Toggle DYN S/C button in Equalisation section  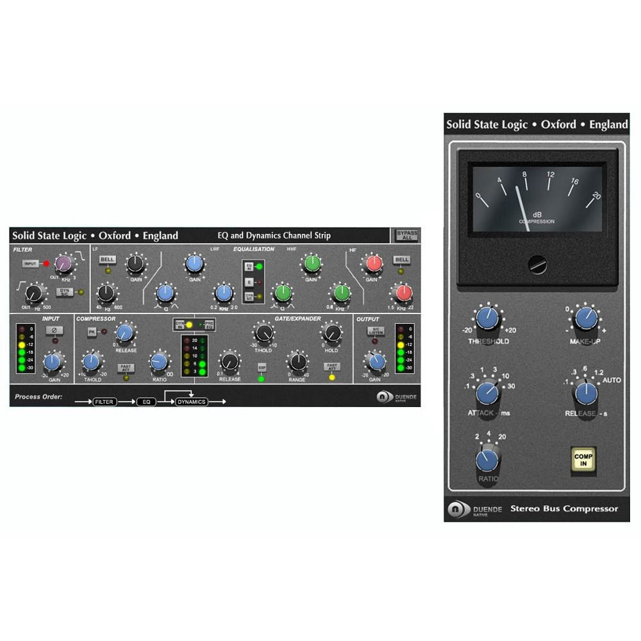tap(249, 297)
